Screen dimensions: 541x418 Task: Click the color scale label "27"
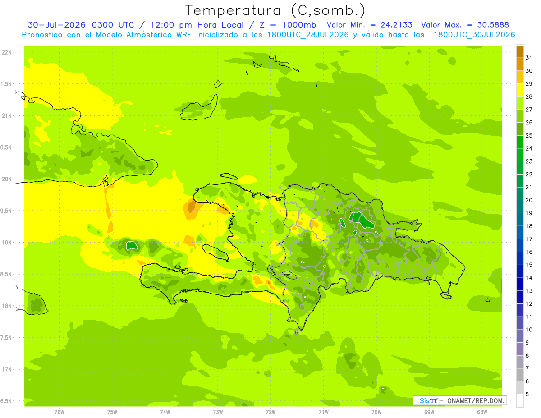[x=529, y=110]
